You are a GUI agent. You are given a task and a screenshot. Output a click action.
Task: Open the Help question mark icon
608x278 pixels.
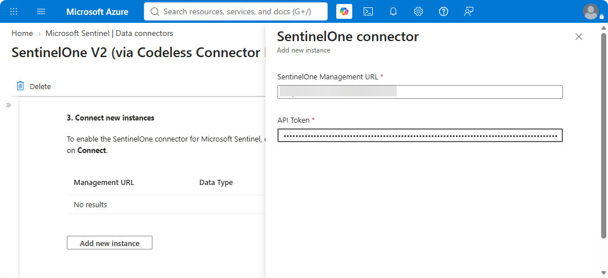pyautogui.click(x=443, y=11)
